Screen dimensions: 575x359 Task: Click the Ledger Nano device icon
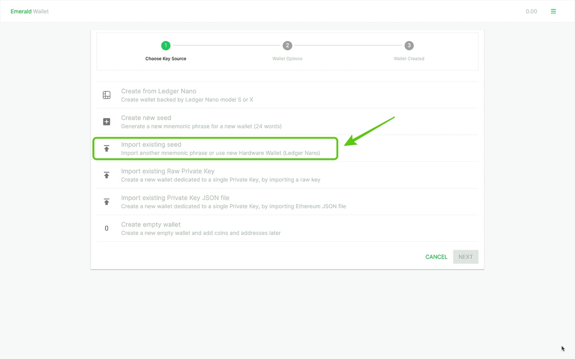(106, 95)
